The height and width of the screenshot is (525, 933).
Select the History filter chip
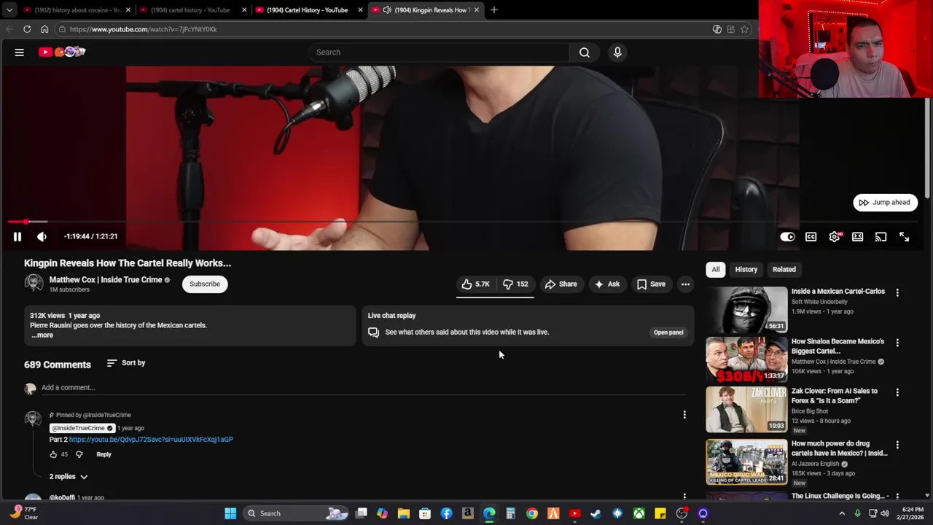pos(746,269)
